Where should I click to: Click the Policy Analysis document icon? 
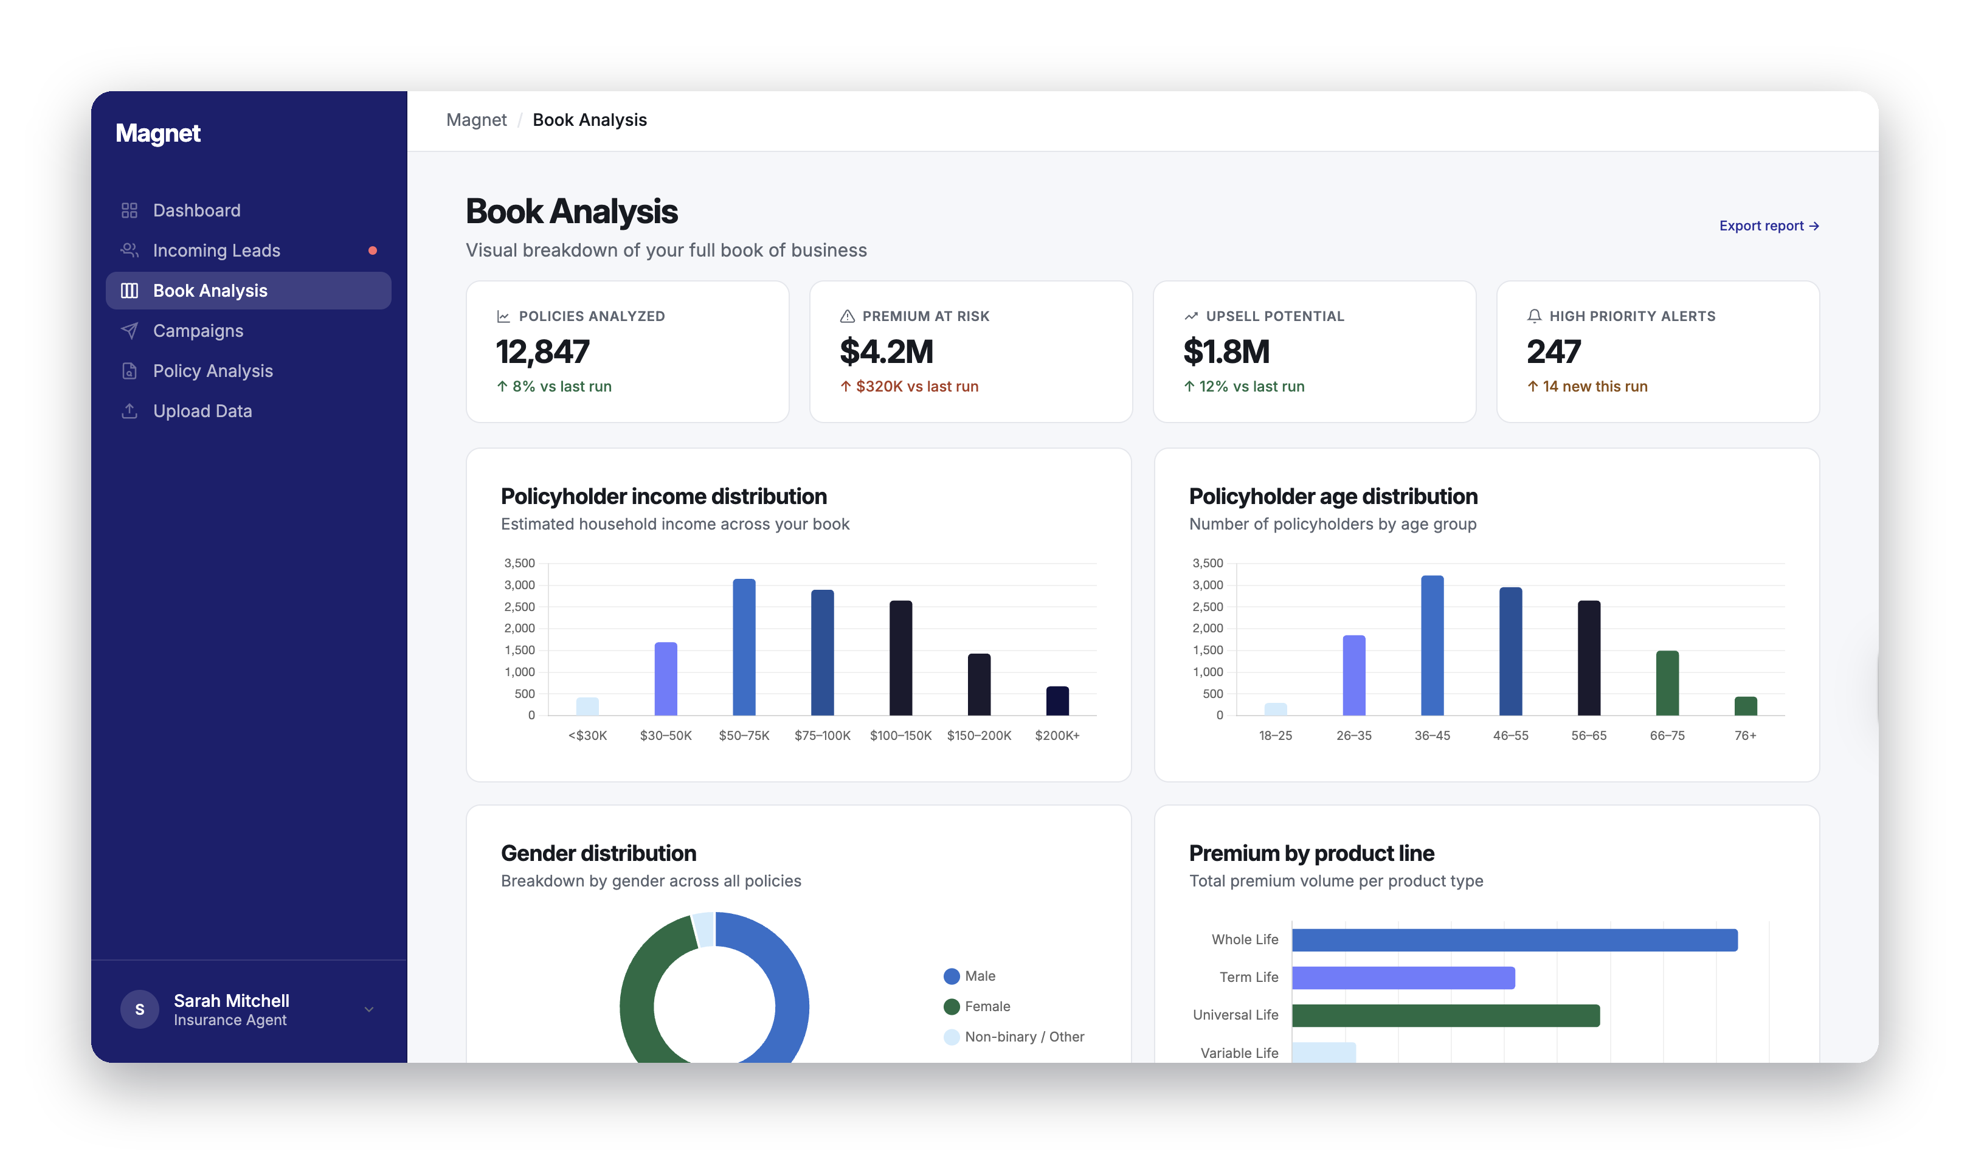tap(130, 371)
